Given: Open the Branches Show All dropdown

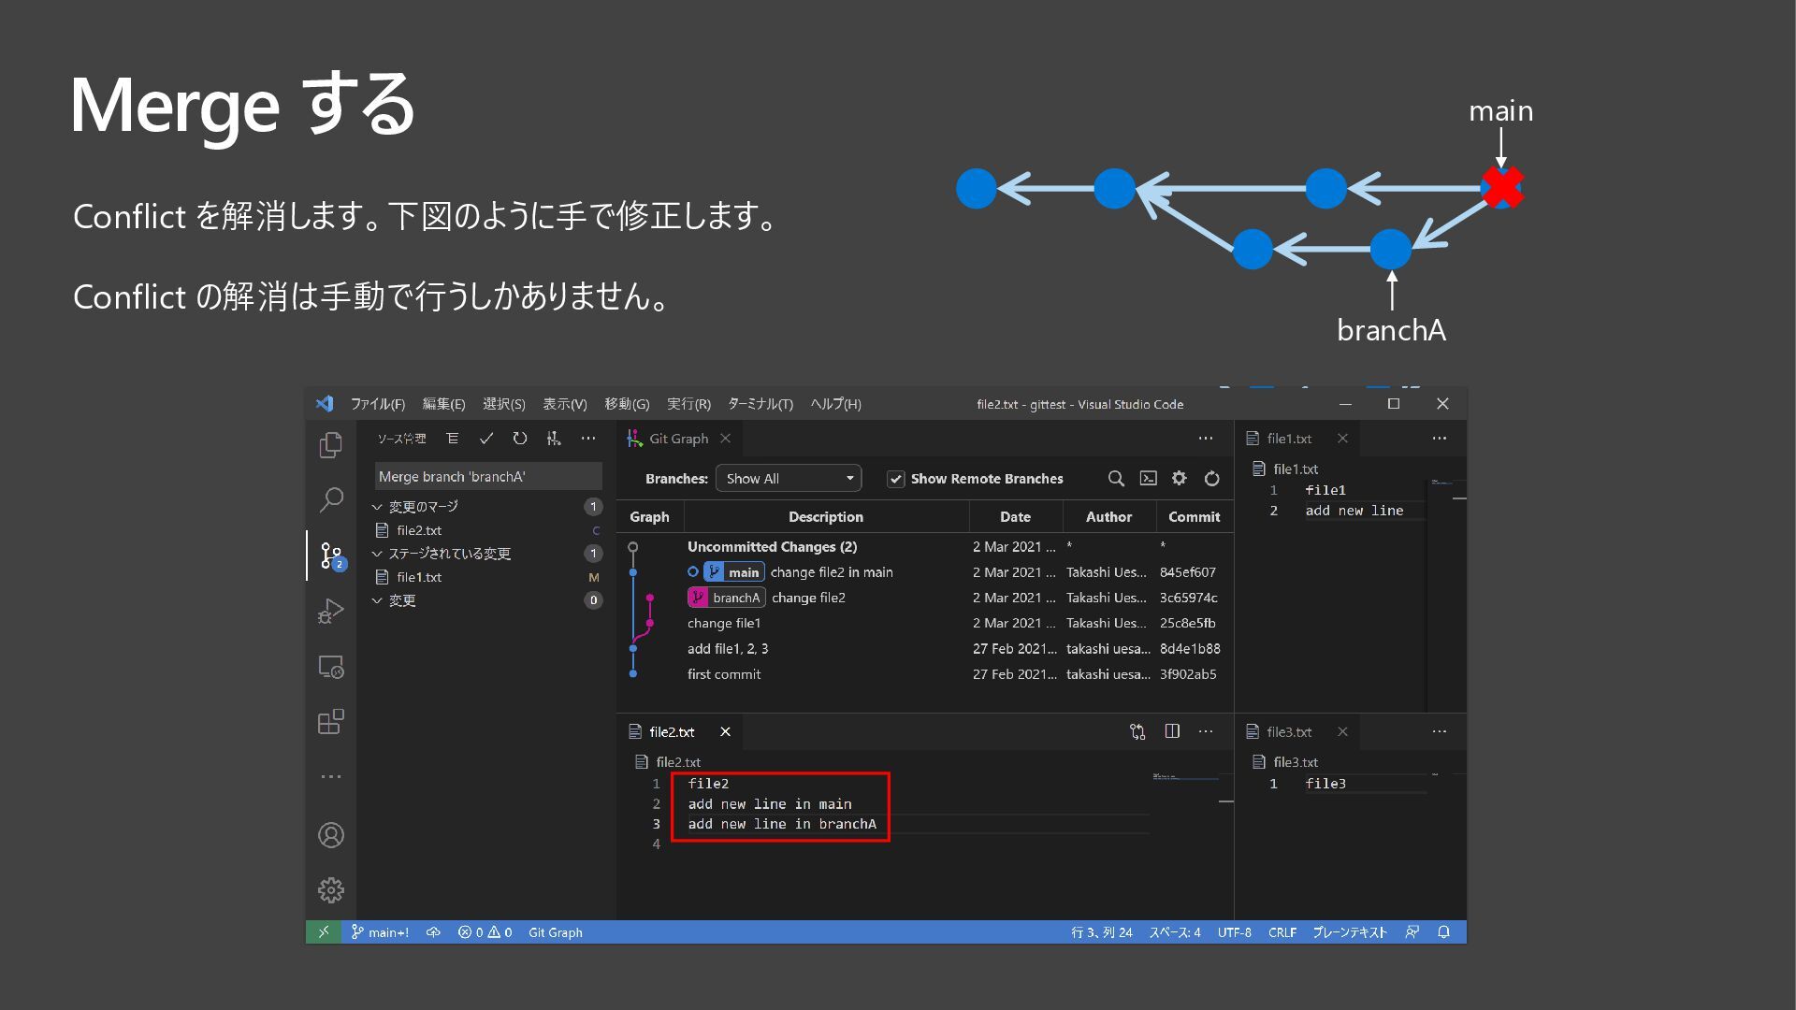Looking at the screenshot, I should 789,479.
